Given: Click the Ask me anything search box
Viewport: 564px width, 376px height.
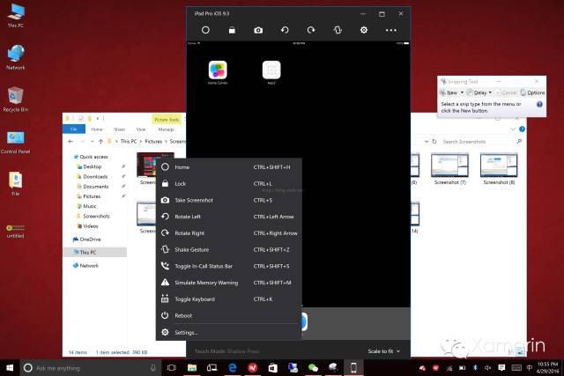Looking at the screenshot, I should pos(90,368).
